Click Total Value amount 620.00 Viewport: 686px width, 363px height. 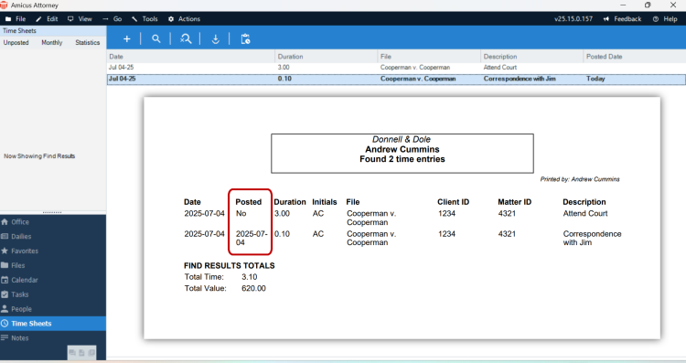[253, 288]
